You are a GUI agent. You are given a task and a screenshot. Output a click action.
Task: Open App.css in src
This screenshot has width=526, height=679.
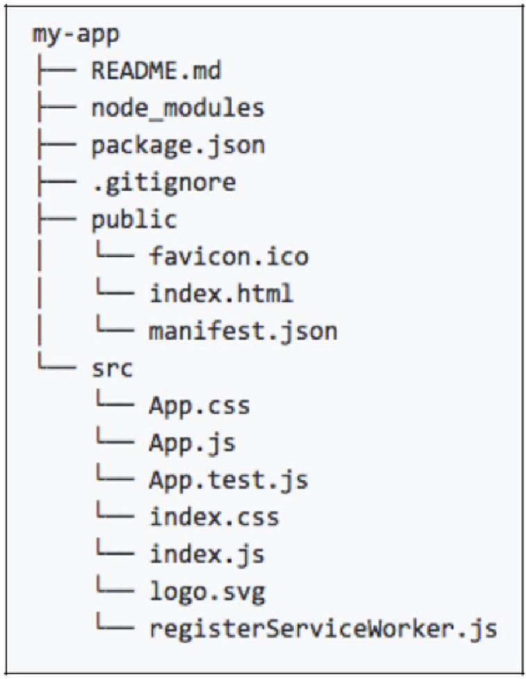pyautogui.click(x=199, y=407)
